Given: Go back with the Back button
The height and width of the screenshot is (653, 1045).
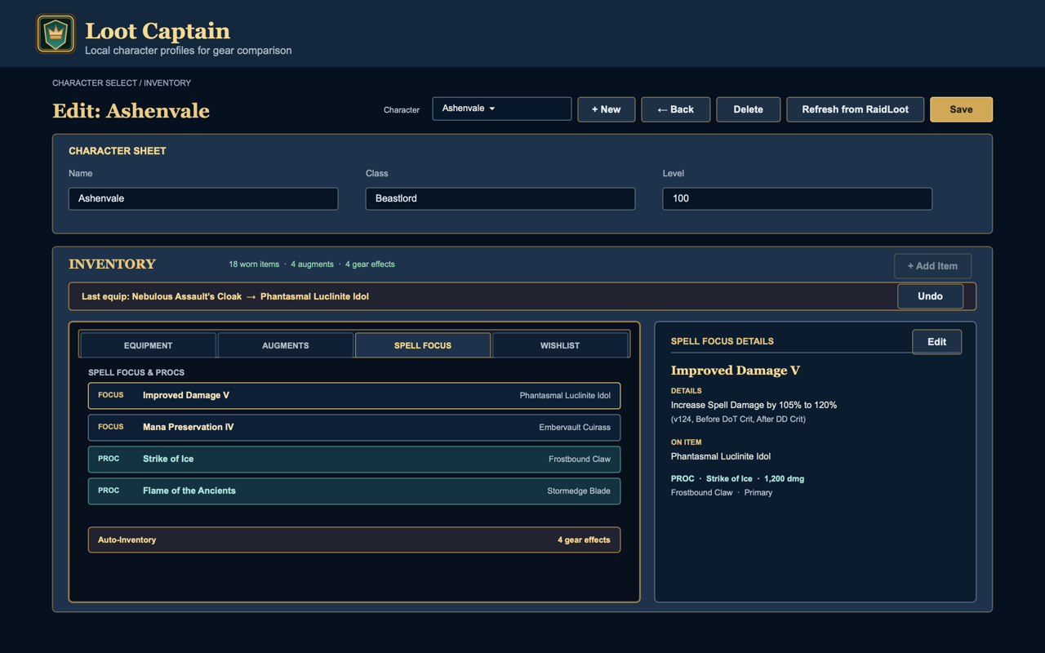Looking at the screenshot, I should pyautogui.click(x=675, y=109).
